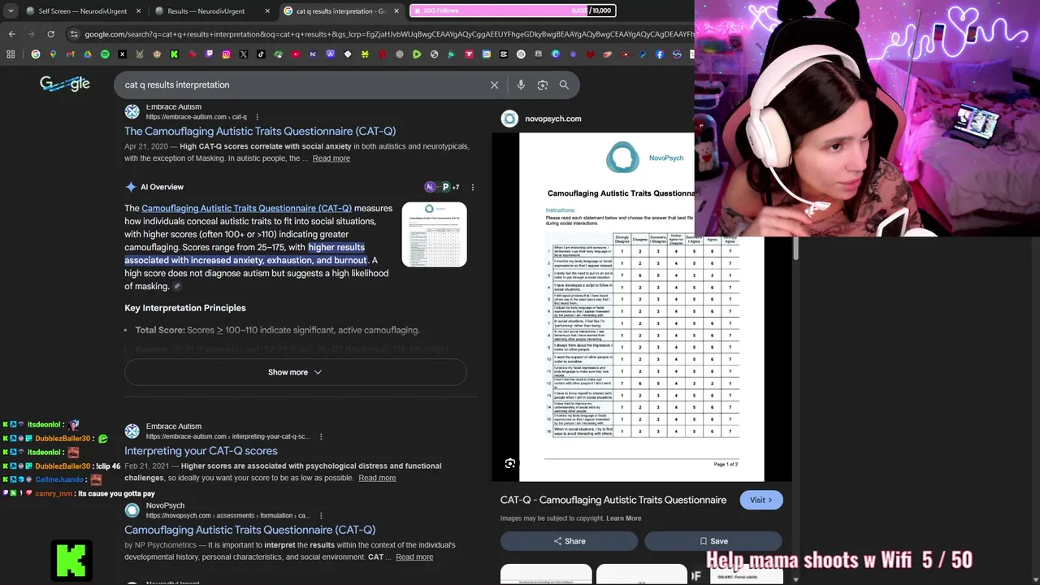
Task: Share the CAT-Q image
Action: 569,541
